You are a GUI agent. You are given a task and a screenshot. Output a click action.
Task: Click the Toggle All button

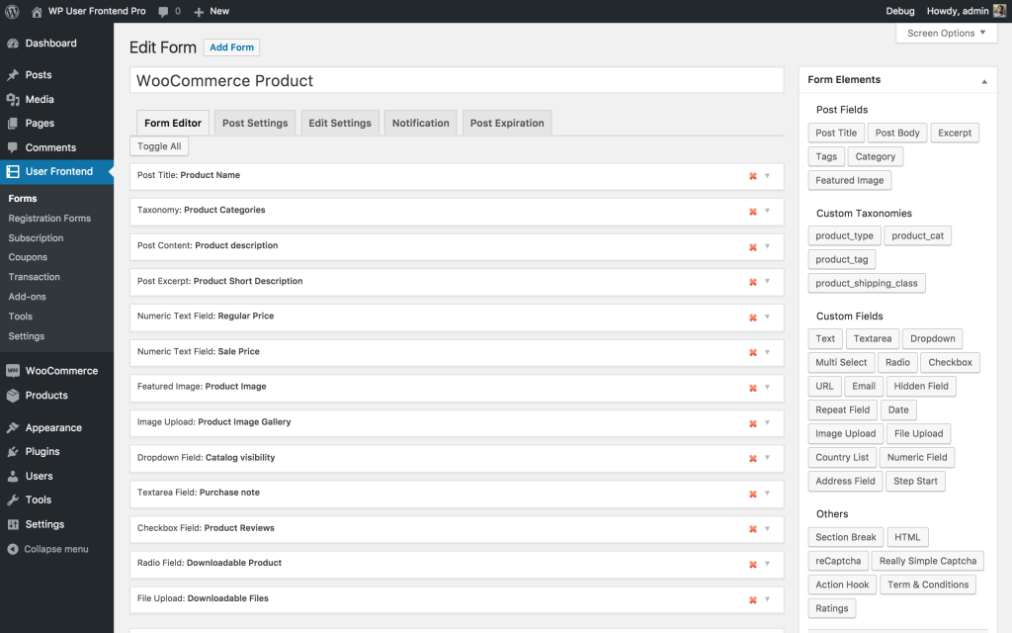tap(159, 146)
